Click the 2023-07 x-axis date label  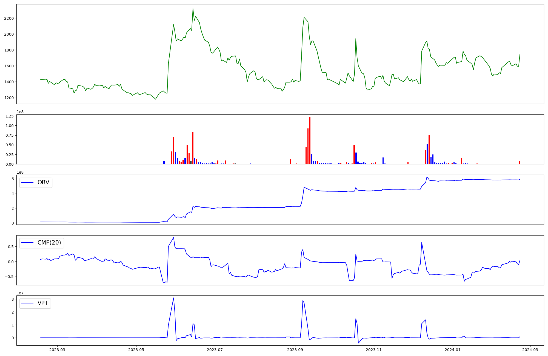215,350
